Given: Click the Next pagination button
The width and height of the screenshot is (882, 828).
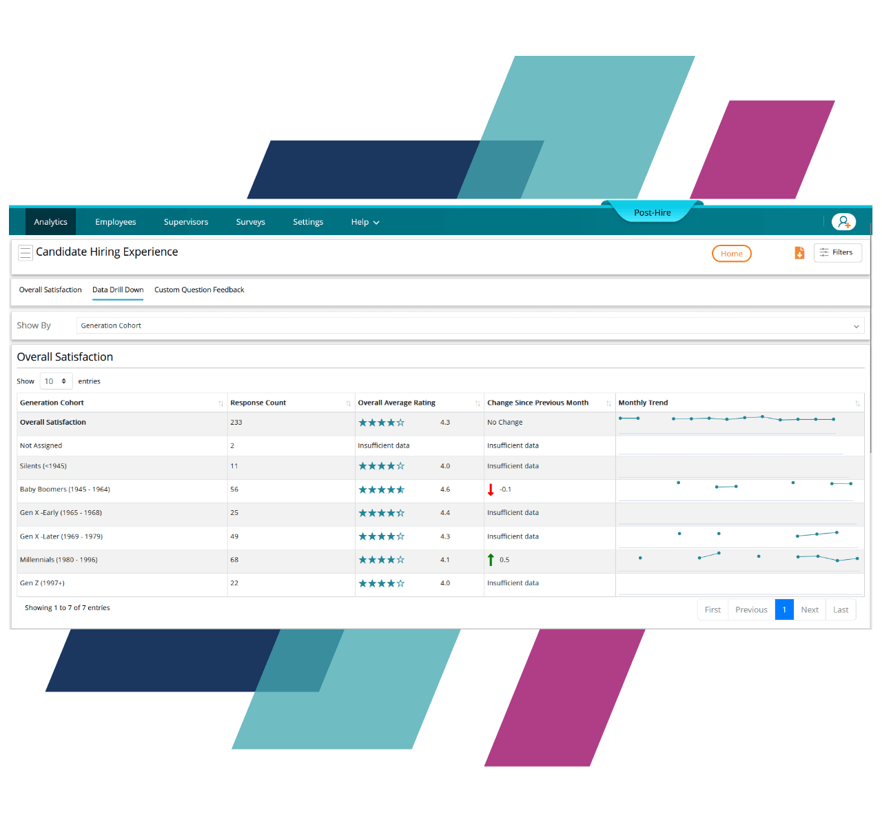Looking at the screenshot, I should (x=810, y=609).
